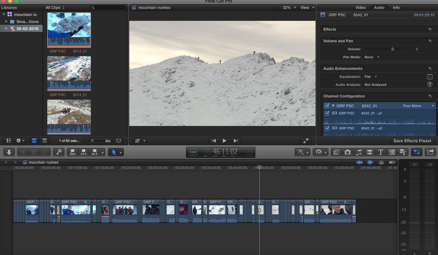This screenshot has width=438, height=255.
Task: Click the Keyword editor key icon
Action: point(59,152)
